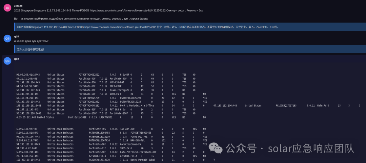Click the hostname Bates-PanGulf-Dubai
The image size is (366, 163).
click(x=143, y=160)
